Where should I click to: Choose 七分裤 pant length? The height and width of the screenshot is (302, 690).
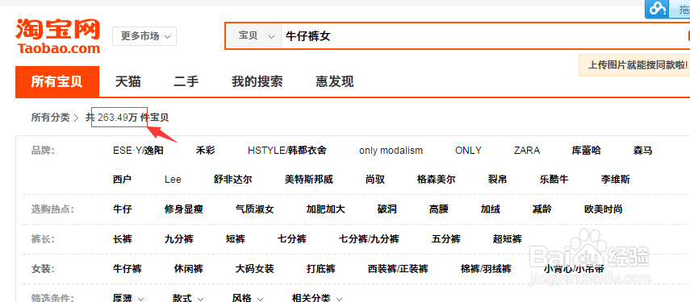(292, 239)
